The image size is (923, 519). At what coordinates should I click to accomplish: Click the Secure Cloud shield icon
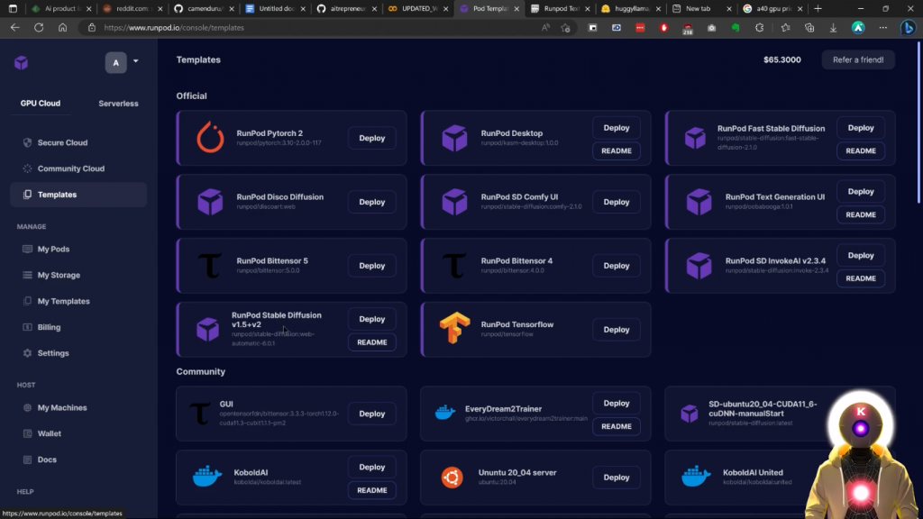28,142
